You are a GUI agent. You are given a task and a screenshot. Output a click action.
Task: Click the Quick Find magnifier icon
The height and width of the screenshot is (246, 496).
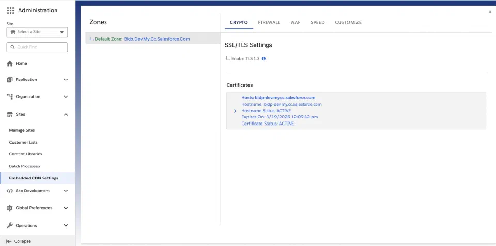point(12,47)
